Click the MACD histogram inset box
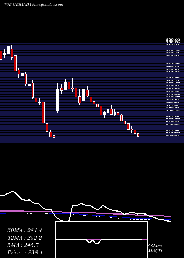This screenshot has height=258, width=184. click(101, 240)
